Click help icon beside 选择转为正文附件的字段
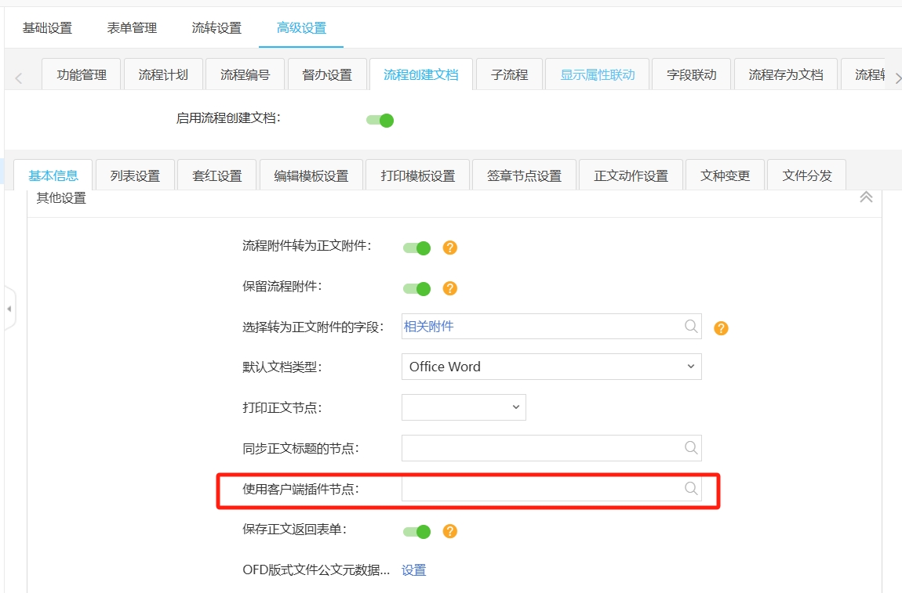 721,328
